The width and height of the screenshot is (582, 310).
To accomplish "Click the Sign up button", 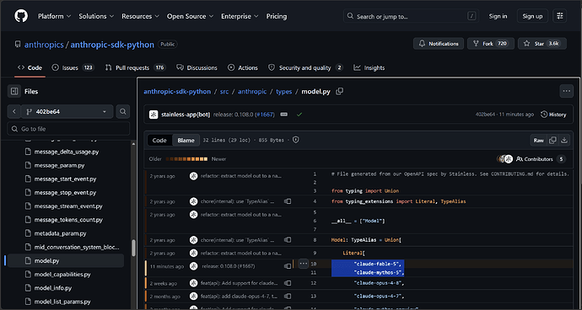I will tap(532, 16).
